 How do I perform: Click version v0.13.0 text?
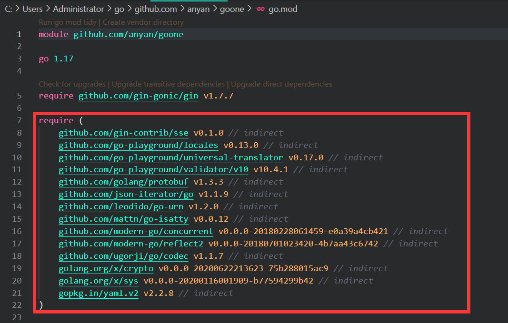(241, 145)
